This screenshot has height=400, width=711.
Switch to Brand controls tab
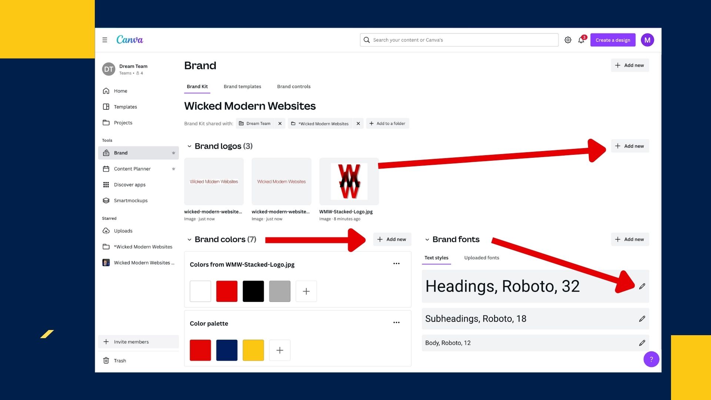click(294, 87)
